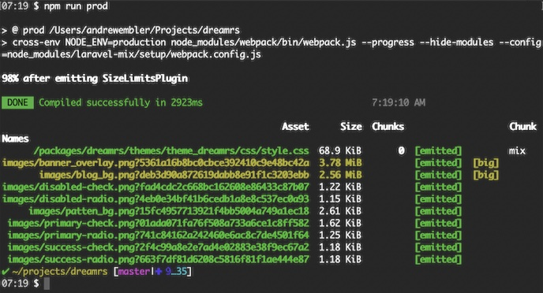The width and height of the screenshot is (543, 293).
Task: Click the '2.61 KiB' size value
Action: coord(340,211)
